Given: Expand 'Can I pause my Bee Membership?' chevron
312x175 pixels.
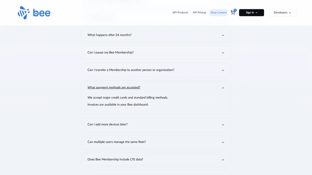Looking at the screenshot, I should click(x=223, y=53).
